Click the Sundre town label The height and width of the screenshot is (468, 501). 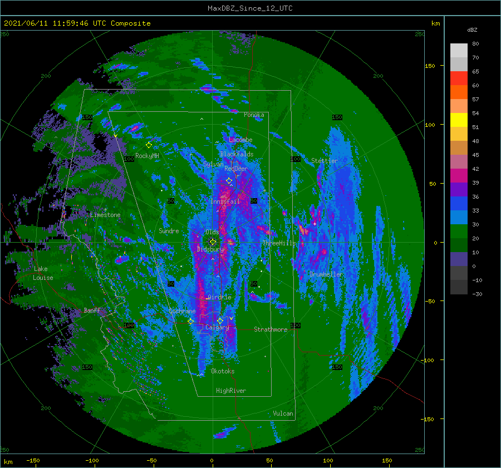pos(169,231)
